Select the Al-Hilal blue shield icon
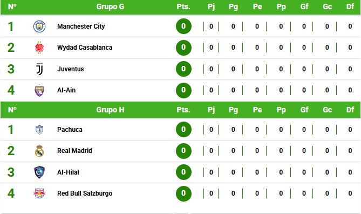This screenshot has width=361, height=214. 39,172
